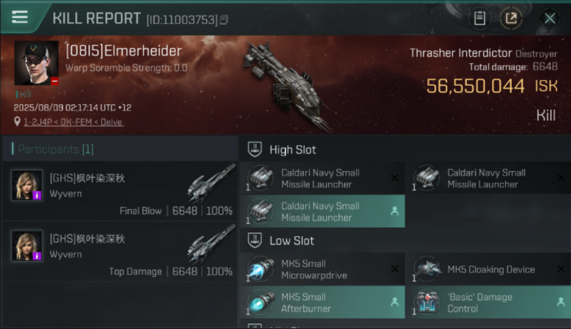Click the Low Slot shield icon
The width and height of the screenshot is (571, 329).
pyautogui.click(x=255, y=240)
